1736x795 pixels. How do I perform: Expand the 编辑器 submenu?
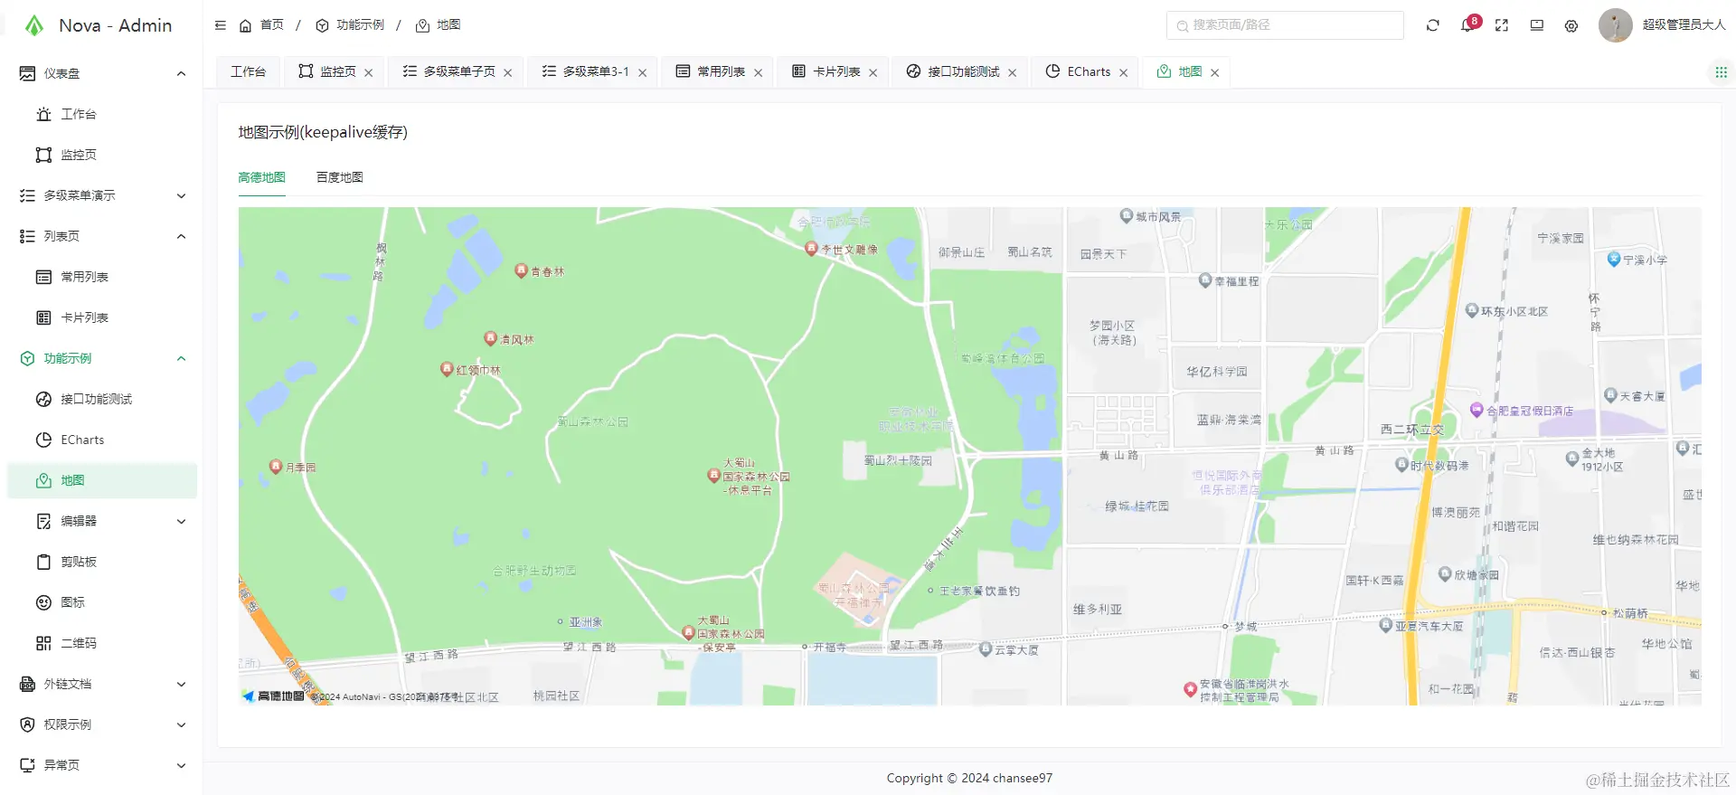point(181,521)
